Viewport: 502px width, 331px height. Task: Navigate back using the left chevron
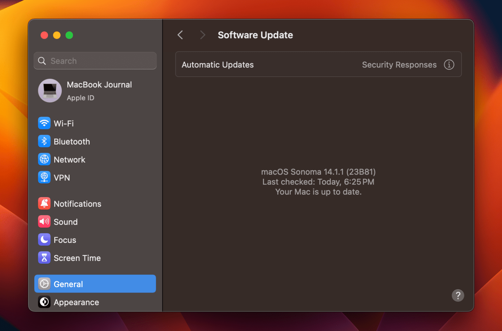(180, 35)
